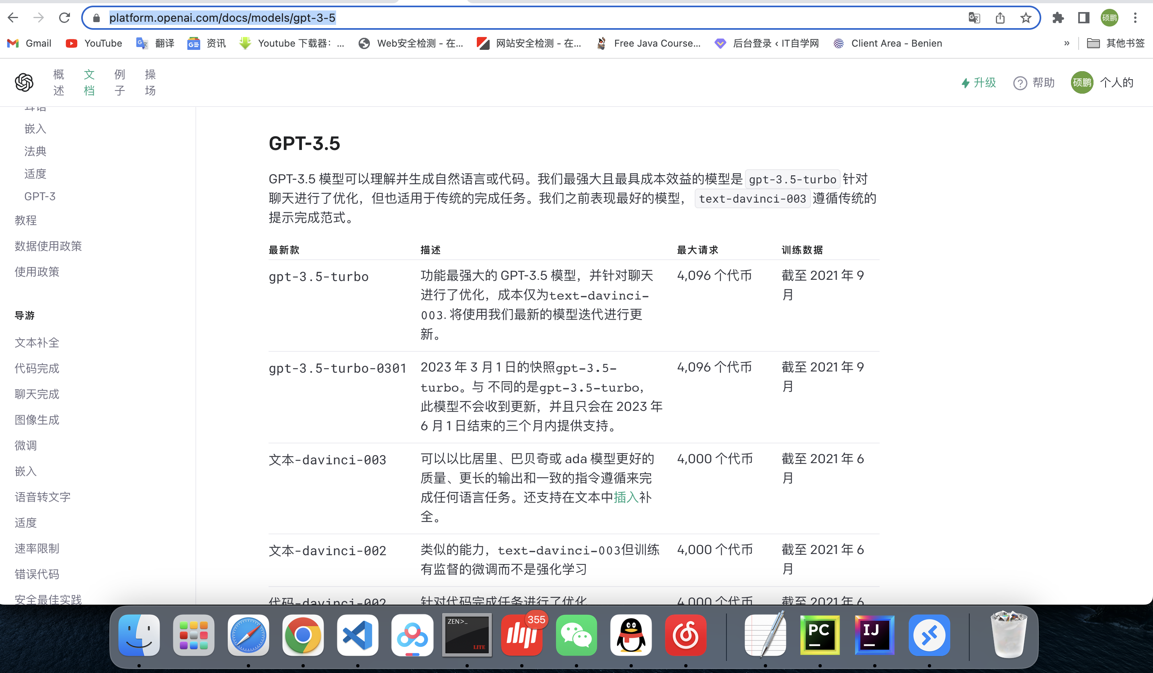This screenshot has width=1153, height=673.
Task: Open the 资讯 bookmark
Action: [207, 43]
